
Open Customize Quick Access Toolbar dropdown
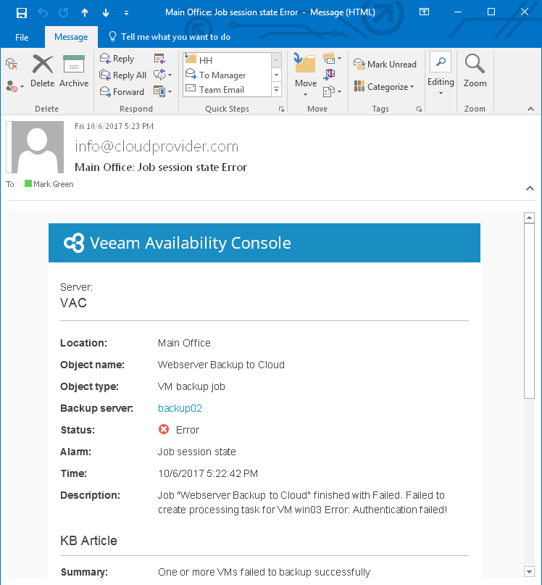point(127,13)
